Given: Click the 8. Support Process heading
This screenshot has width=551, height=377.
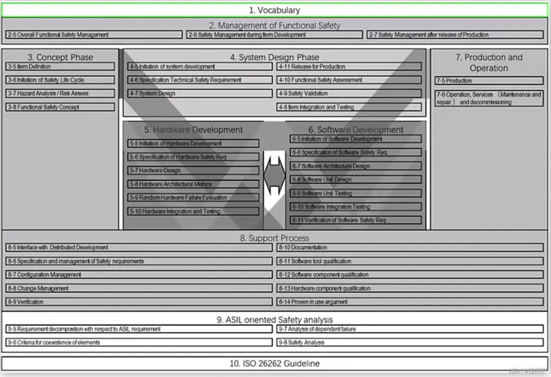Looking at the screenshot, I should pyautogui.click(x=275, y=238).
